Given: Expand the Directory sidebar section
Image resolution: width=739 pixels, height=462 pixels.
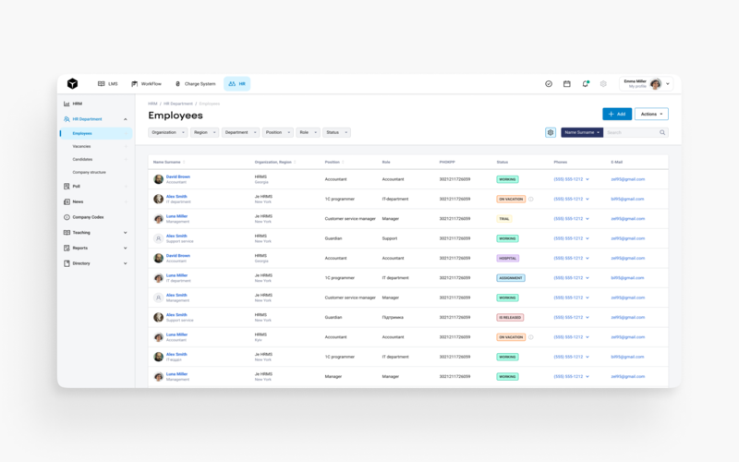Looking at the screenshot, I should point(126,263).
